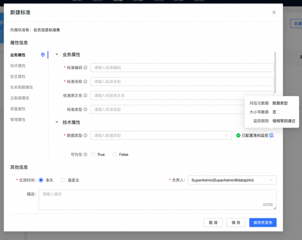
Task: Collapse the 业务属性 section
Action: click(x=57, y=55)
